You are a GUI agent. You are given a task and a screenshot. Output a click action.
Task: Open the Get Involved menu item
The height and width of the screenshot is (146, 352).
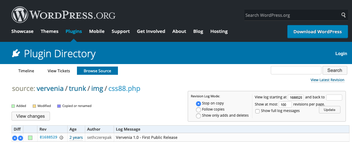coord(151,31)
